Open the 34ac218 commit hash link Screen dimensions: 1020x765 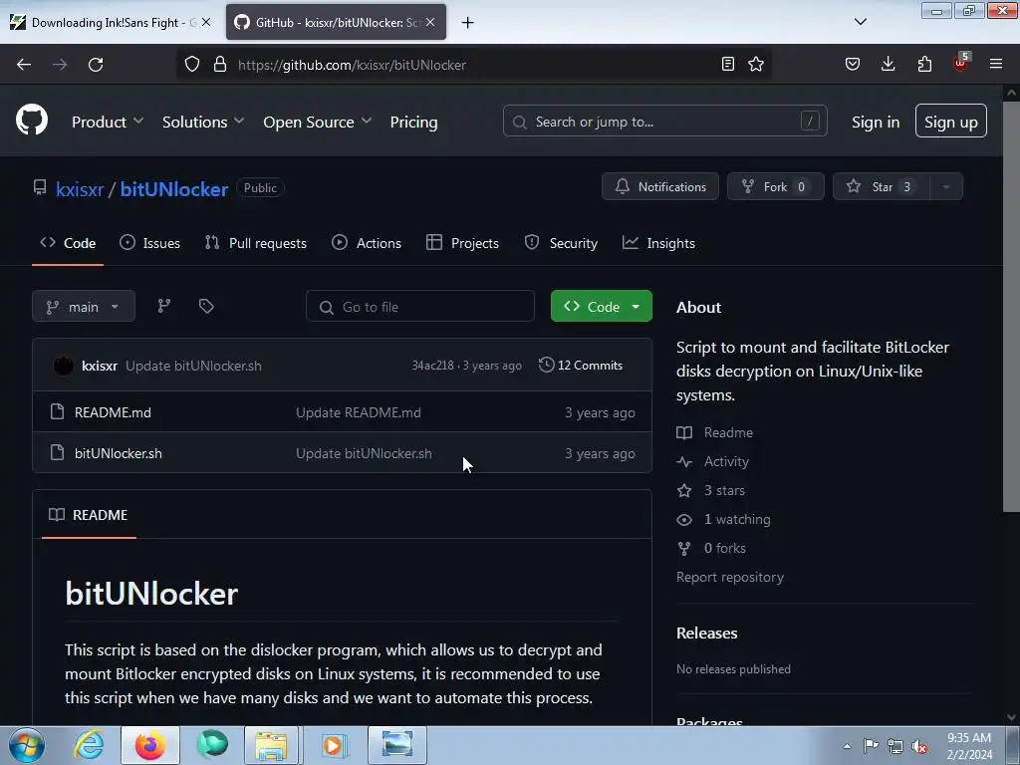(432, 366)
